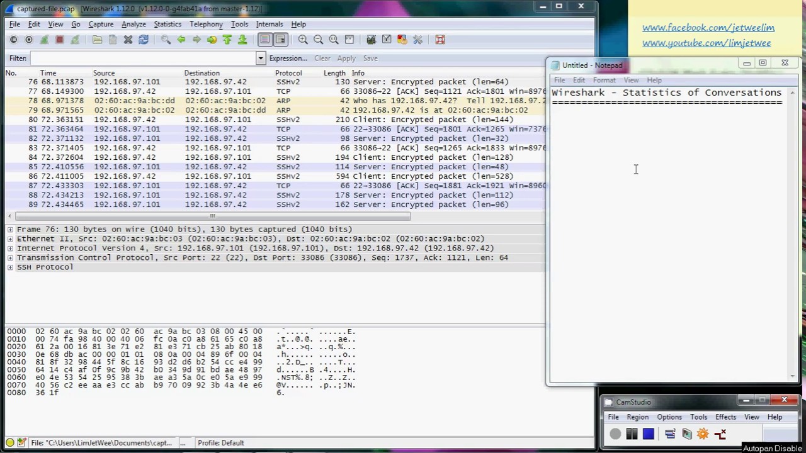The width and height of the screenshot is (806, 453).
Task: Restart the running live capture icon
Action: [x=75, y=40]
